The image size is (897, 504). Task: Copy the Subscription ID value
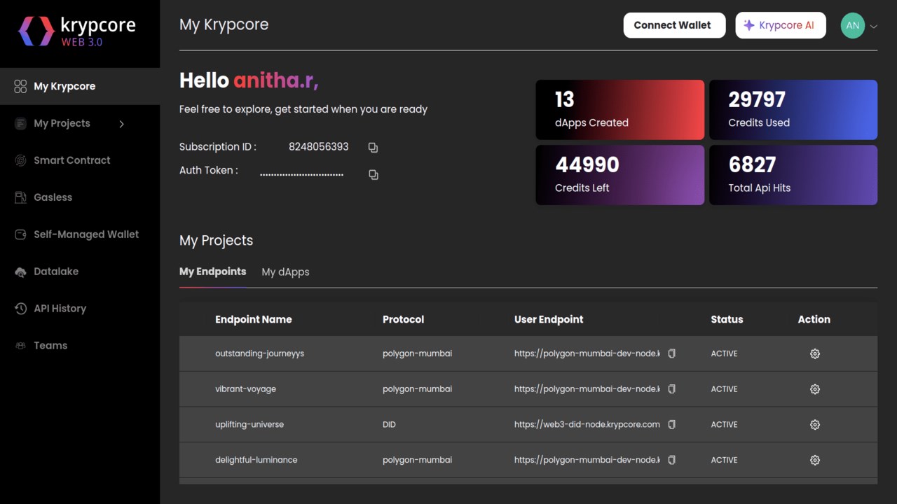pyautogui.click(x=373, y=148)
